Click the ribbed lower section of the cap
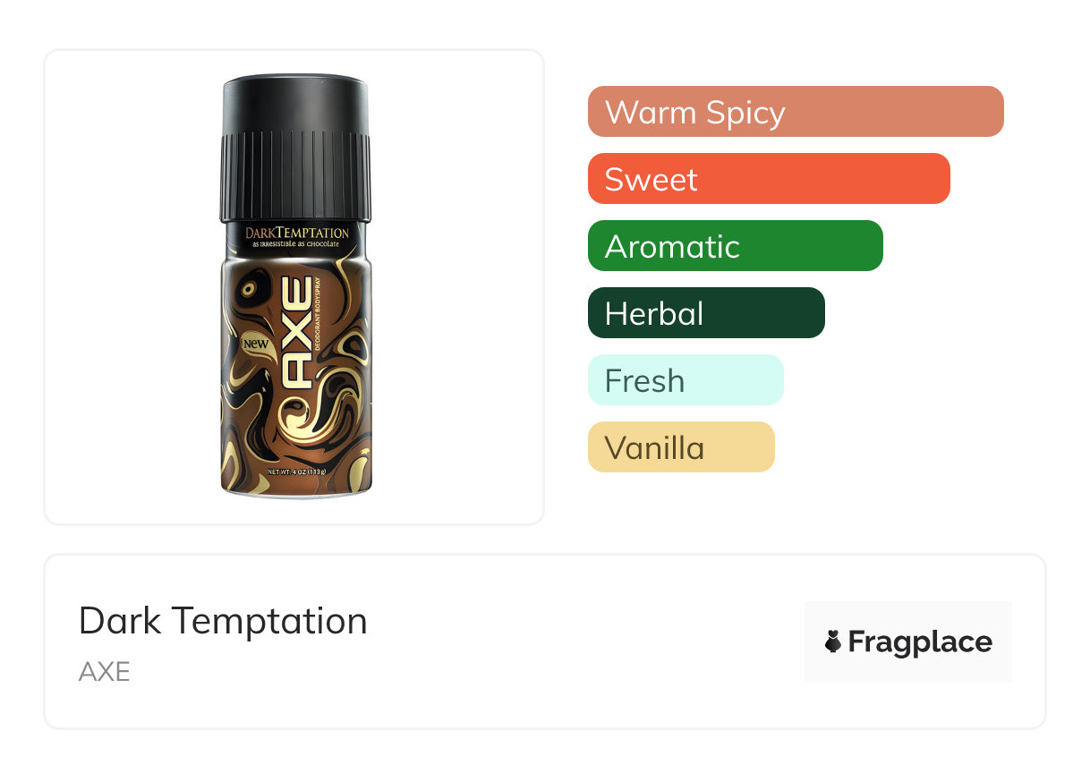 tap(295, 176)
